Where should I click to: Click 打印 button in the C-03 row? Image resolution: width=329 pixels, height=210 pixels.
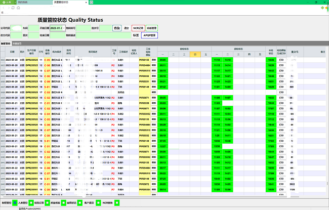tap(281, 92)
